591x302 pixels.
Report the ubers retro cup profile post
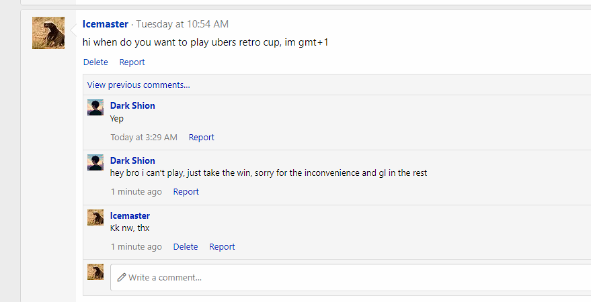[x=132, y=62]
